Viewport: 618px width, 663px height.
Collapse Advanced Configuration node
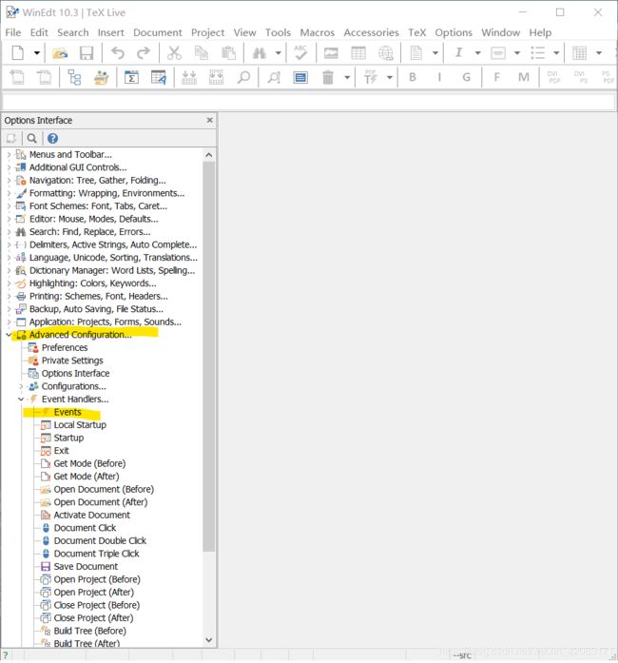pyautogui.click(x=9, y=335)
